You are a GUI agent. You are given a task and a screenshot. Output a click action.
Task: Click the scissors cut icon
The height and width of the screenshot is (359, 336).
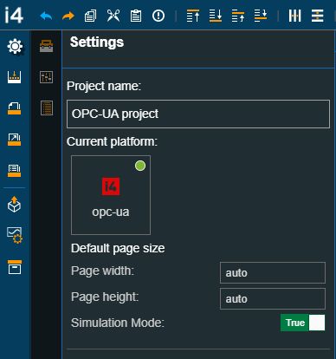click(x=113, y=16)
